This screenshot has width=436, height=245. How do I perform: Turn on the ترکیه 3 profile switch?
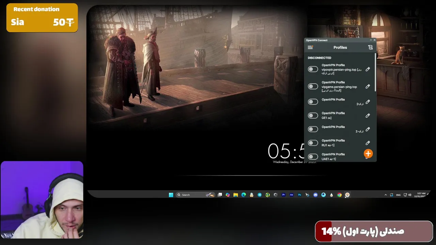pyautogui.click(x=313, y=129)
